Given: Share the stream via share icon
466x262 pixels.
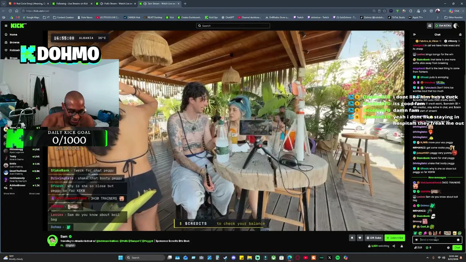Looking at the screenshot, I should click(x=394, y=246).
